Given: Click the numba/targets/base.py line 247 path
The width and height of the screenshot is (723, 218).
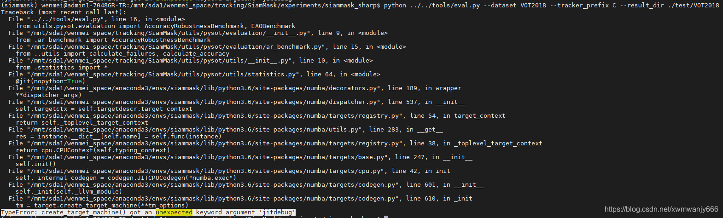Looking at the screenshot, I should [240, 157].
